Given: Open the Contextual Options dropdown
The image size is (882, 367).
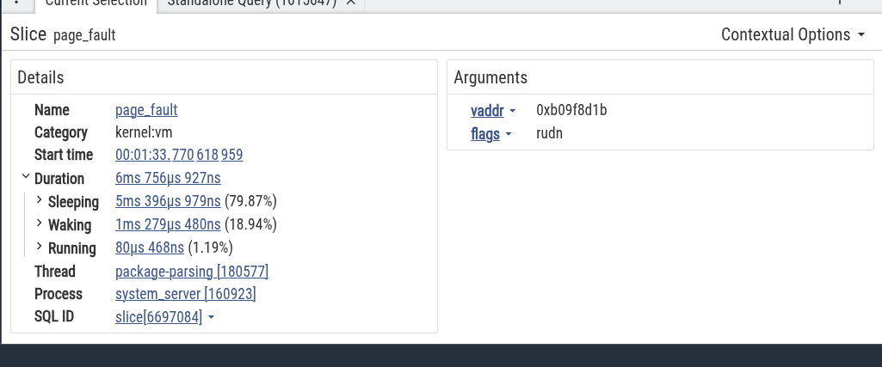Looking at the screenshot, I should [793, 35].
